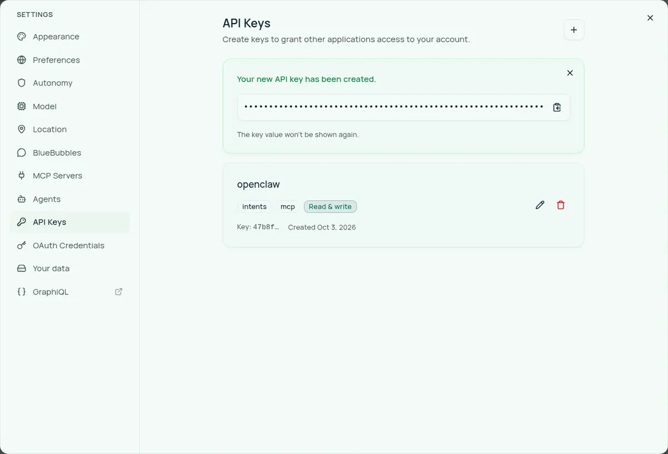
Task: Close the Settings dialog
Action: (x=650, y=18)
